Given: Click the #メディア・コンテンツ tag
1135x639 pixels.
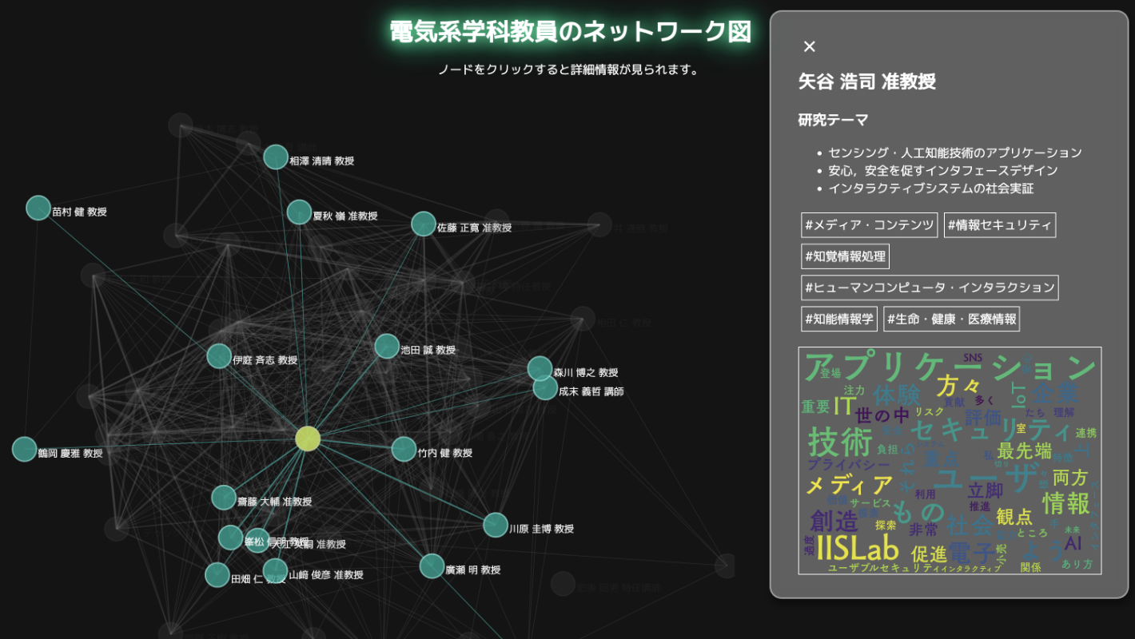Looking at the screenshot, I should (x=869, y=225).
